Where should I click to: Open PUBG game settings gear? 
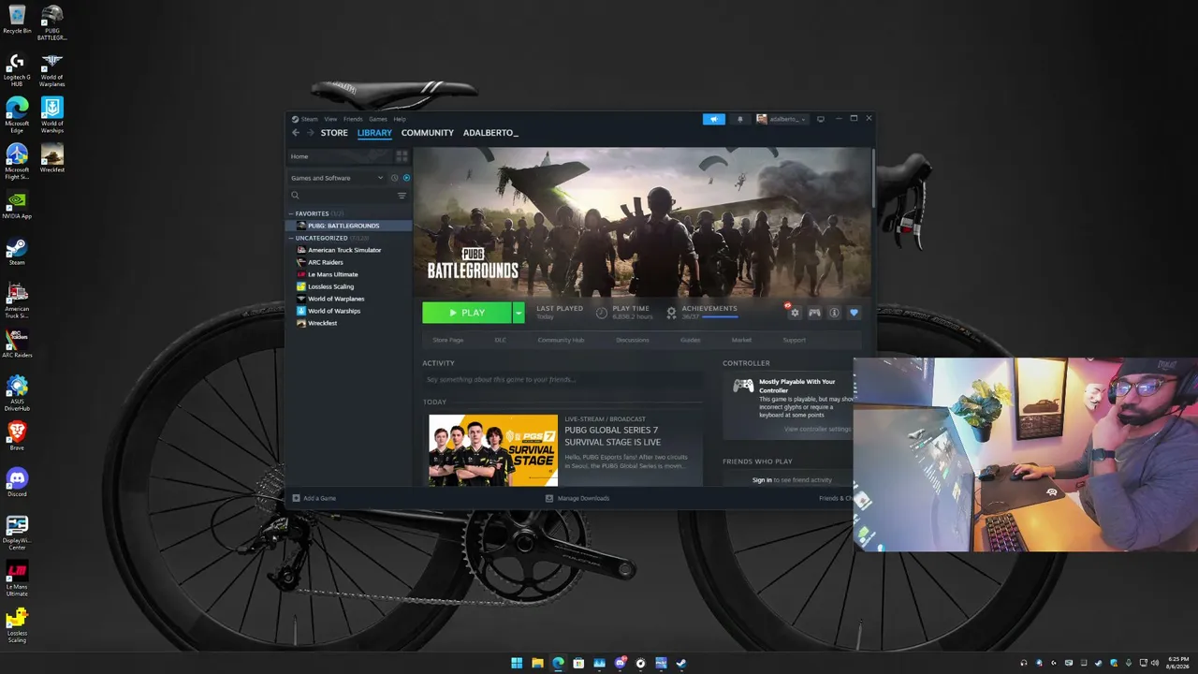795,313
